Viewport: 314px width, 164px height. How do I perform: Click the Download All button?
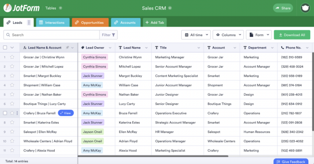coord(292,35)
